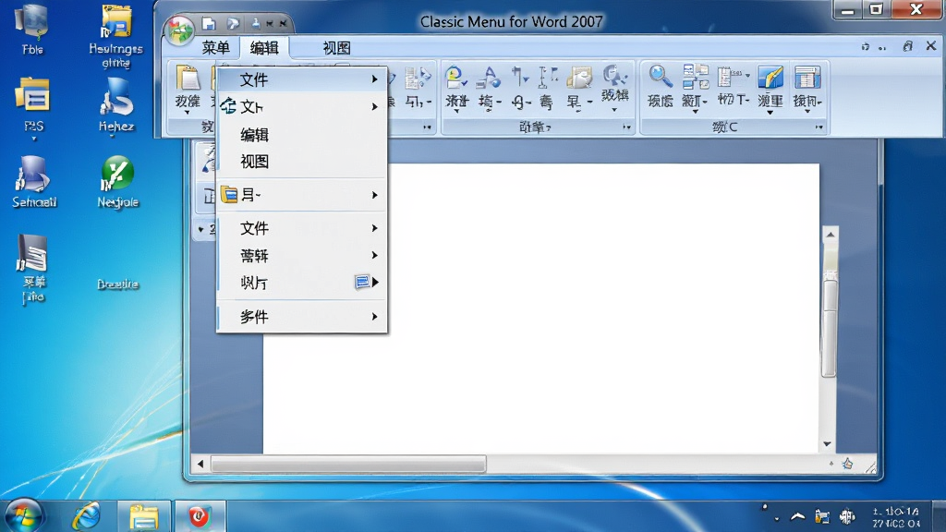946x532 pixels.
Task: Choose 视图 in the dropdown menu
Action: click(302, 162)
